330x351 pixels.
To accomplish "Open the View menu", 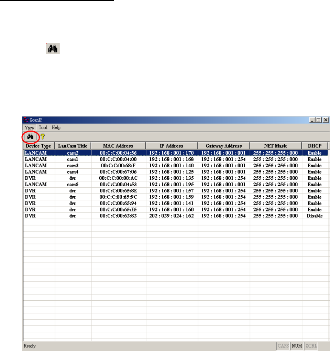I will pos(29,128).
